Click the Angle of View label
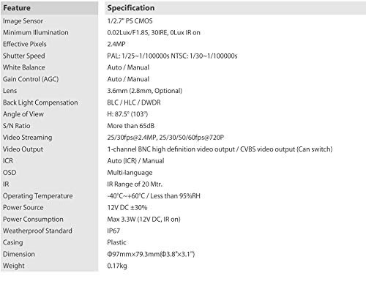The image size is (366, 295). point(23,114)
